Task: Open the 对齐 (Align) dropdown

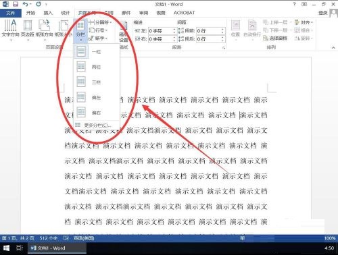Action: [304, 22]
